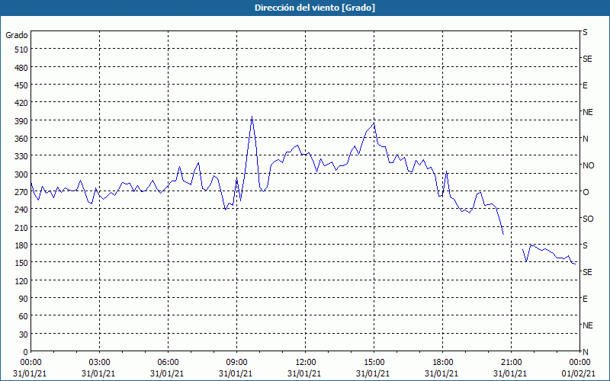Viewport: 610px width, 381px height.
Task: Click the "SO" compass direction label
Action: click(588, 219)
